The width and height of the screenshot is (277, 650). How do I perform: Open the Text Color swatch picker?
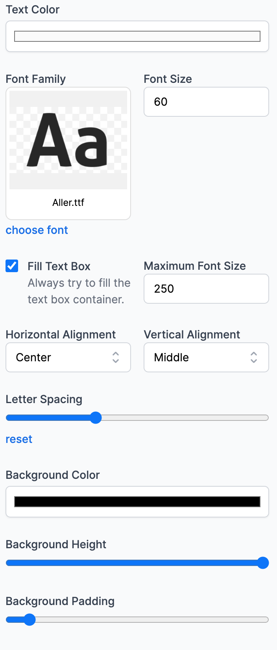pos(137,36)
